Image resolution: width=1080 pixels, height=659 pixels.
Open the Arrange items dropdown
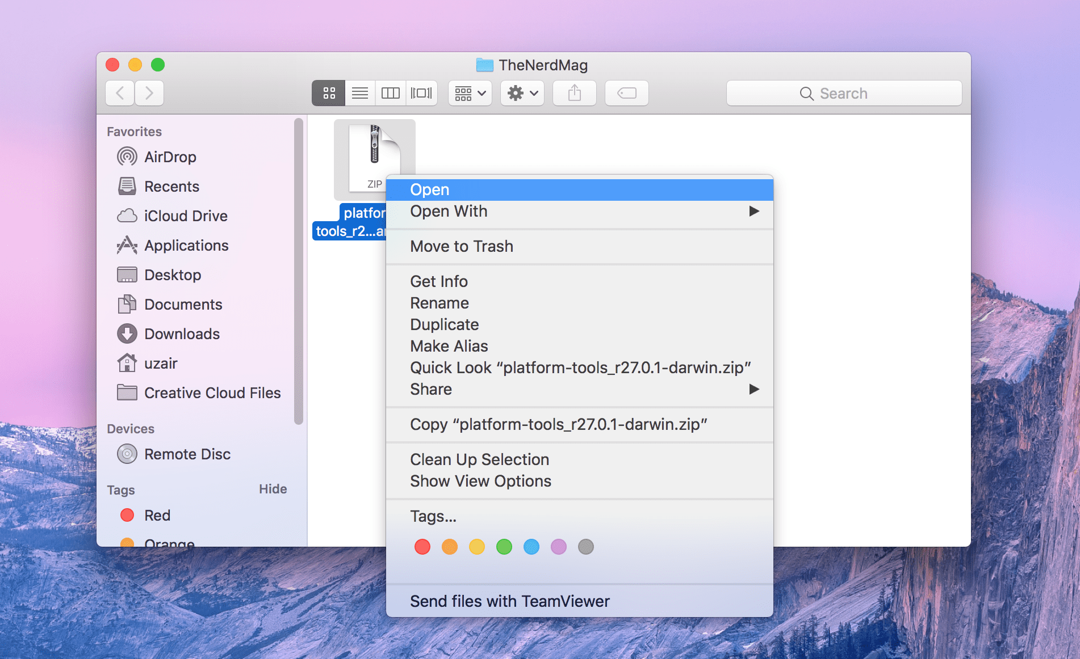470,93
